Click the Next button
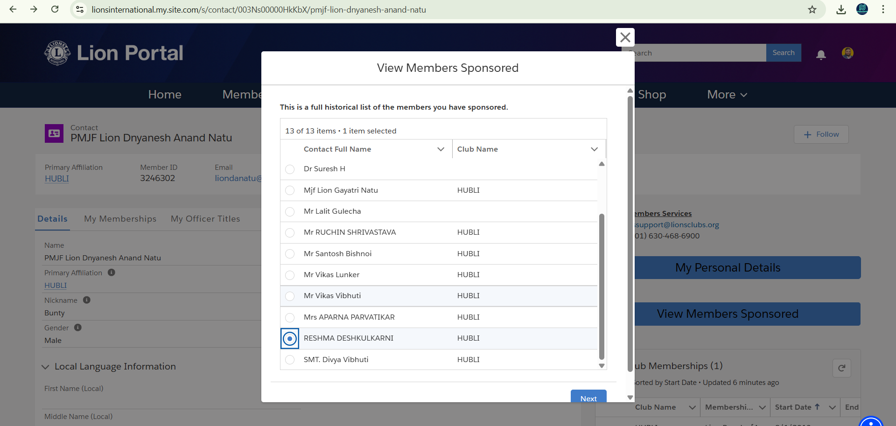Image resolution: width=896 pixels, height=426 pixels. pyautogui.click(x=588, y=398)
